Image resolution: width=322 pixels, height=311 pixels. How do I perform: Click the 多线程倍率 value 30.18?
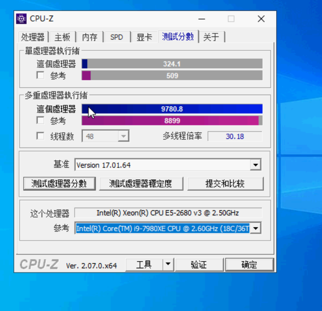point(235,136)
